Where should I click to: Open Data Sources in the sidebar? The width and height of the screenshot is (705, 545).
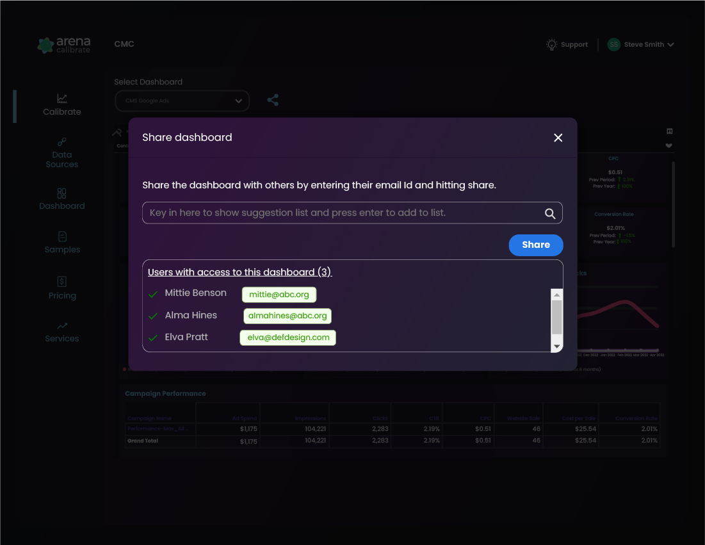point(62,154)
